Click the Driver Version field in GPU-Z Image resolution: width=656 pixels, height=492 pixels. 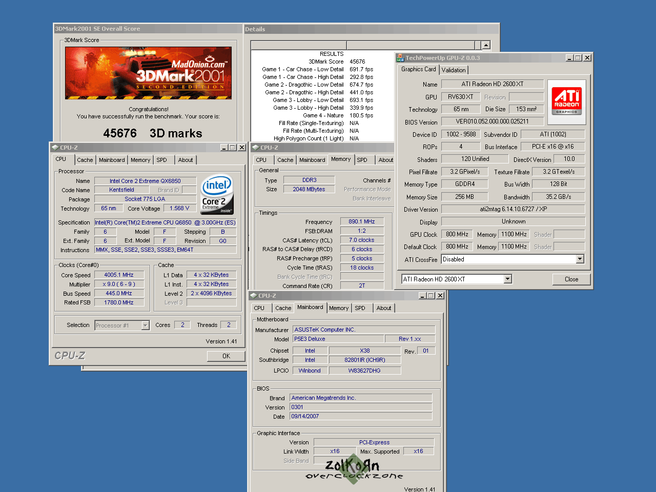tap(513, 209)
